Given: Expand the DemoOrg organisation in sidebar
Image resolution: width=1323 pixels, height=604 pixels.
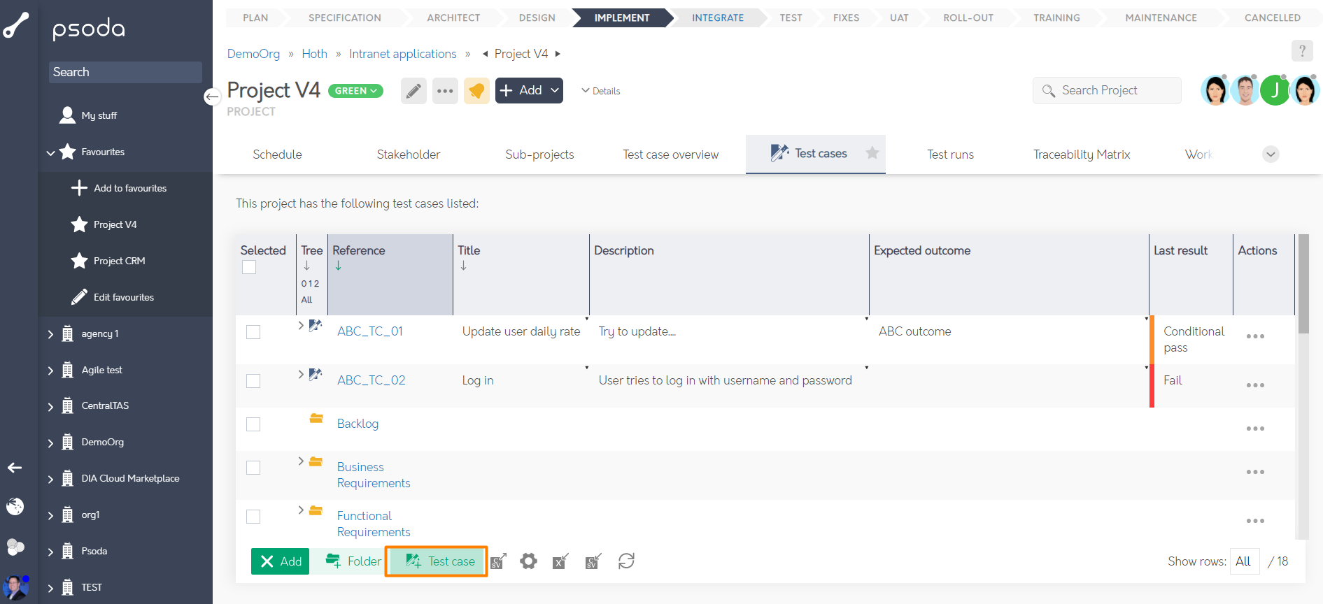Looking at the screenshot, I should pos(50,443).
